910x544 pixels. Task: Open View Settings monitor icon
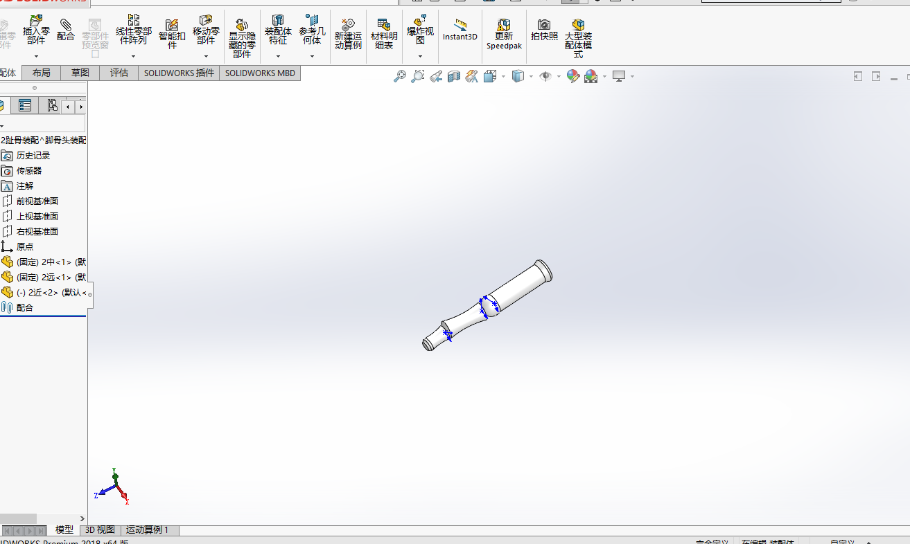point(619,76)
